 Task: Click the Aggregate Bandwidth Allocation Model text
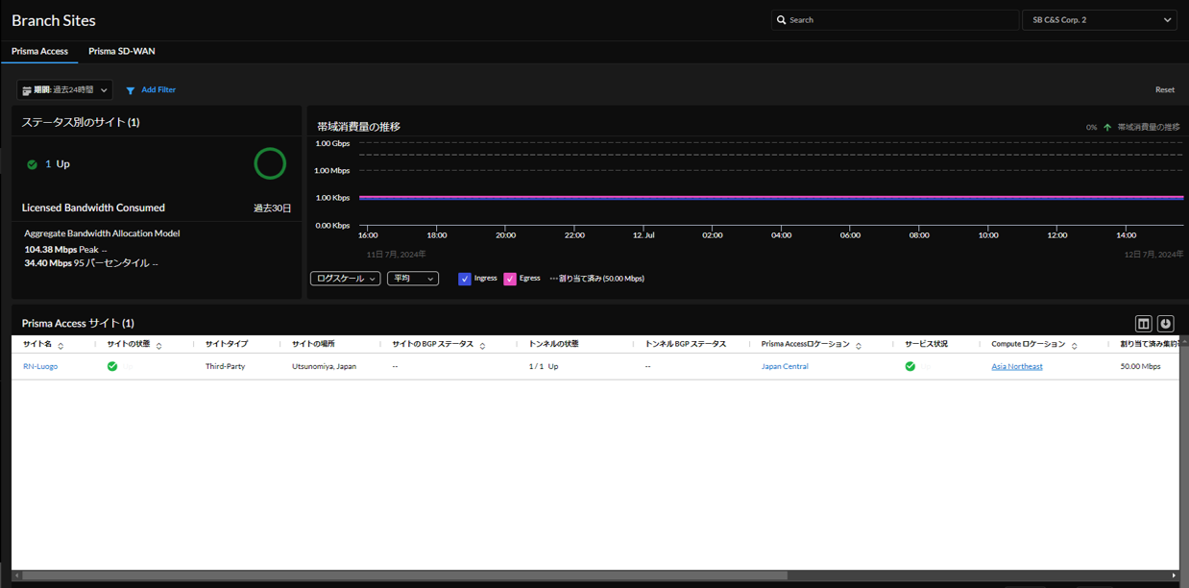tap(102, 233)
